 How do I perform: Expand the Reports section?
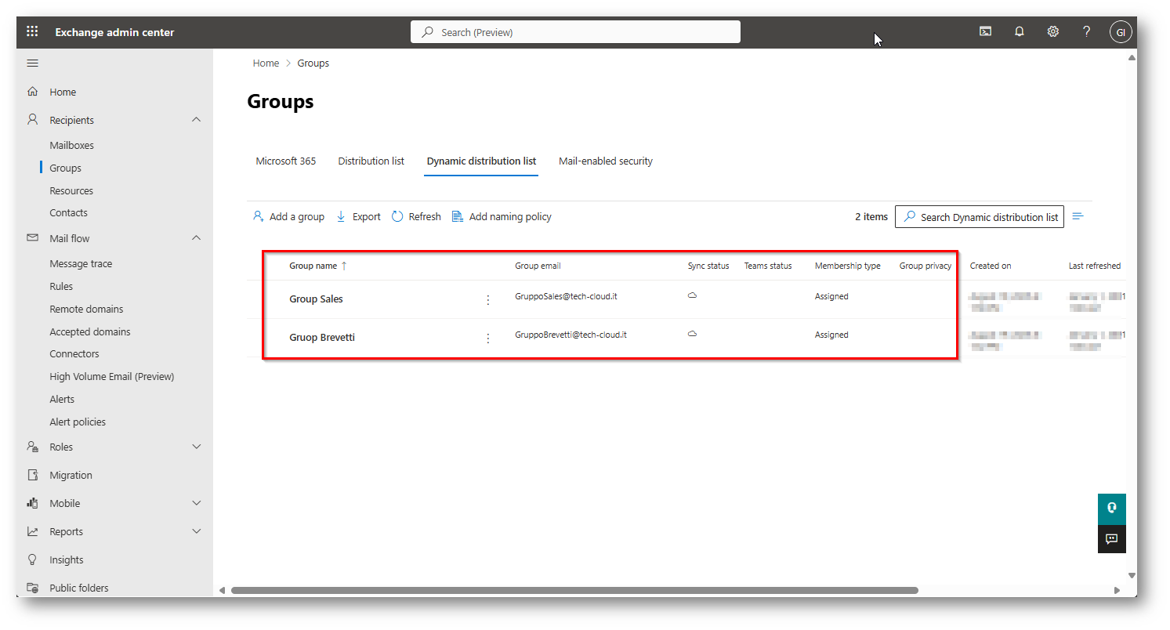point(196,531)
